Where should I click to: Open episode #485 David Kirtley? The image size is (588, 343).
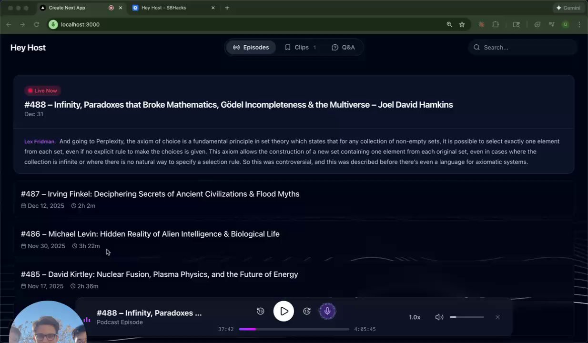160,274
